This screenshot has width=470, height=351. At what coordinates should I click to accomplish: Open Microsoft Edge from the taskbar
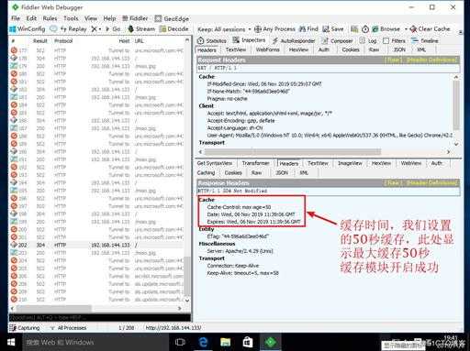click(x=203, y=342)
